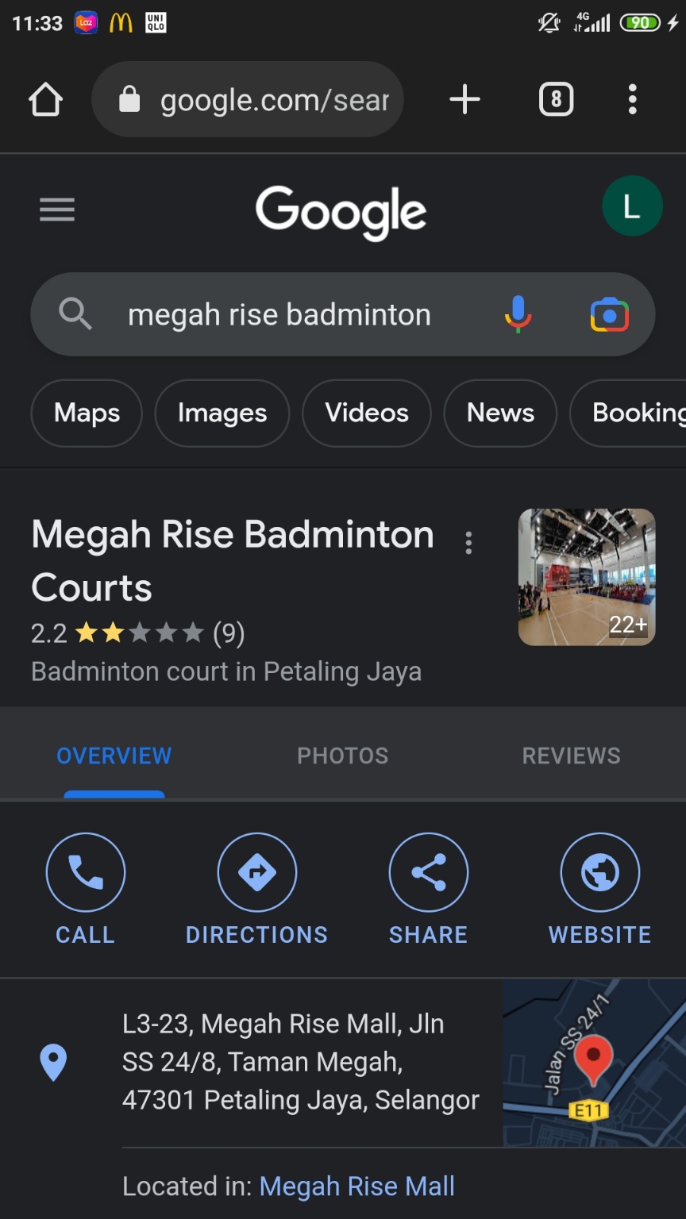Tap the Website globe icon
Screen dimensions: 686x1219
[x=600, y=872]
